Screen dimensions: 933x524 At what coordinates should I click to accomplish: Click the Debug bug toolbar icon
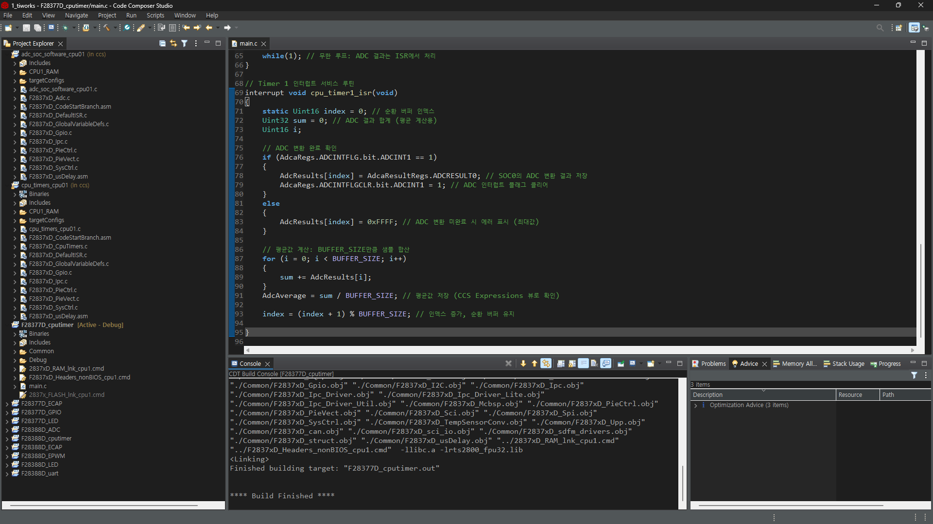[65, 28]
